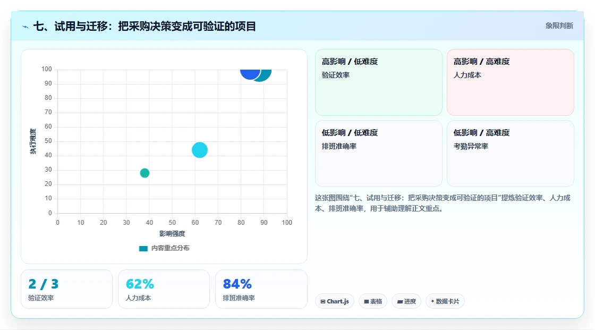Click the 表格 tag chip
This screenshot has width=595, height=330.
coord(373,301)
